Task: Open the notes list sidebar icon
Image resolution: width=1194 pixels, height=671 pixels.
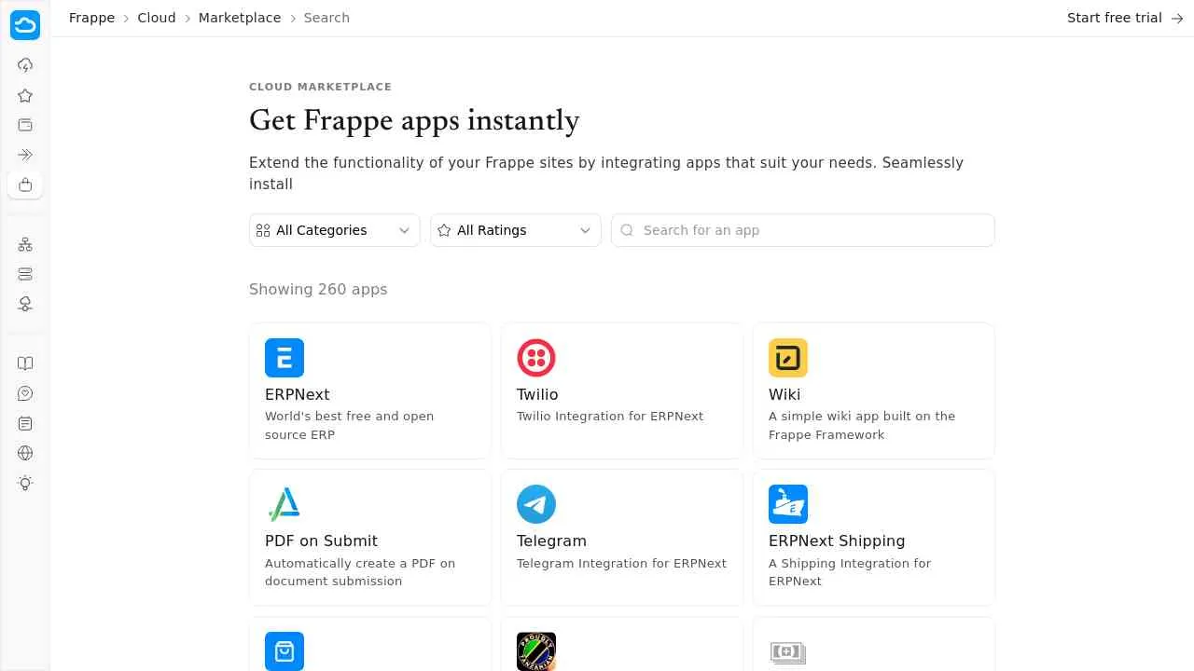Action: pyautogui.click(x=25, y=423)
